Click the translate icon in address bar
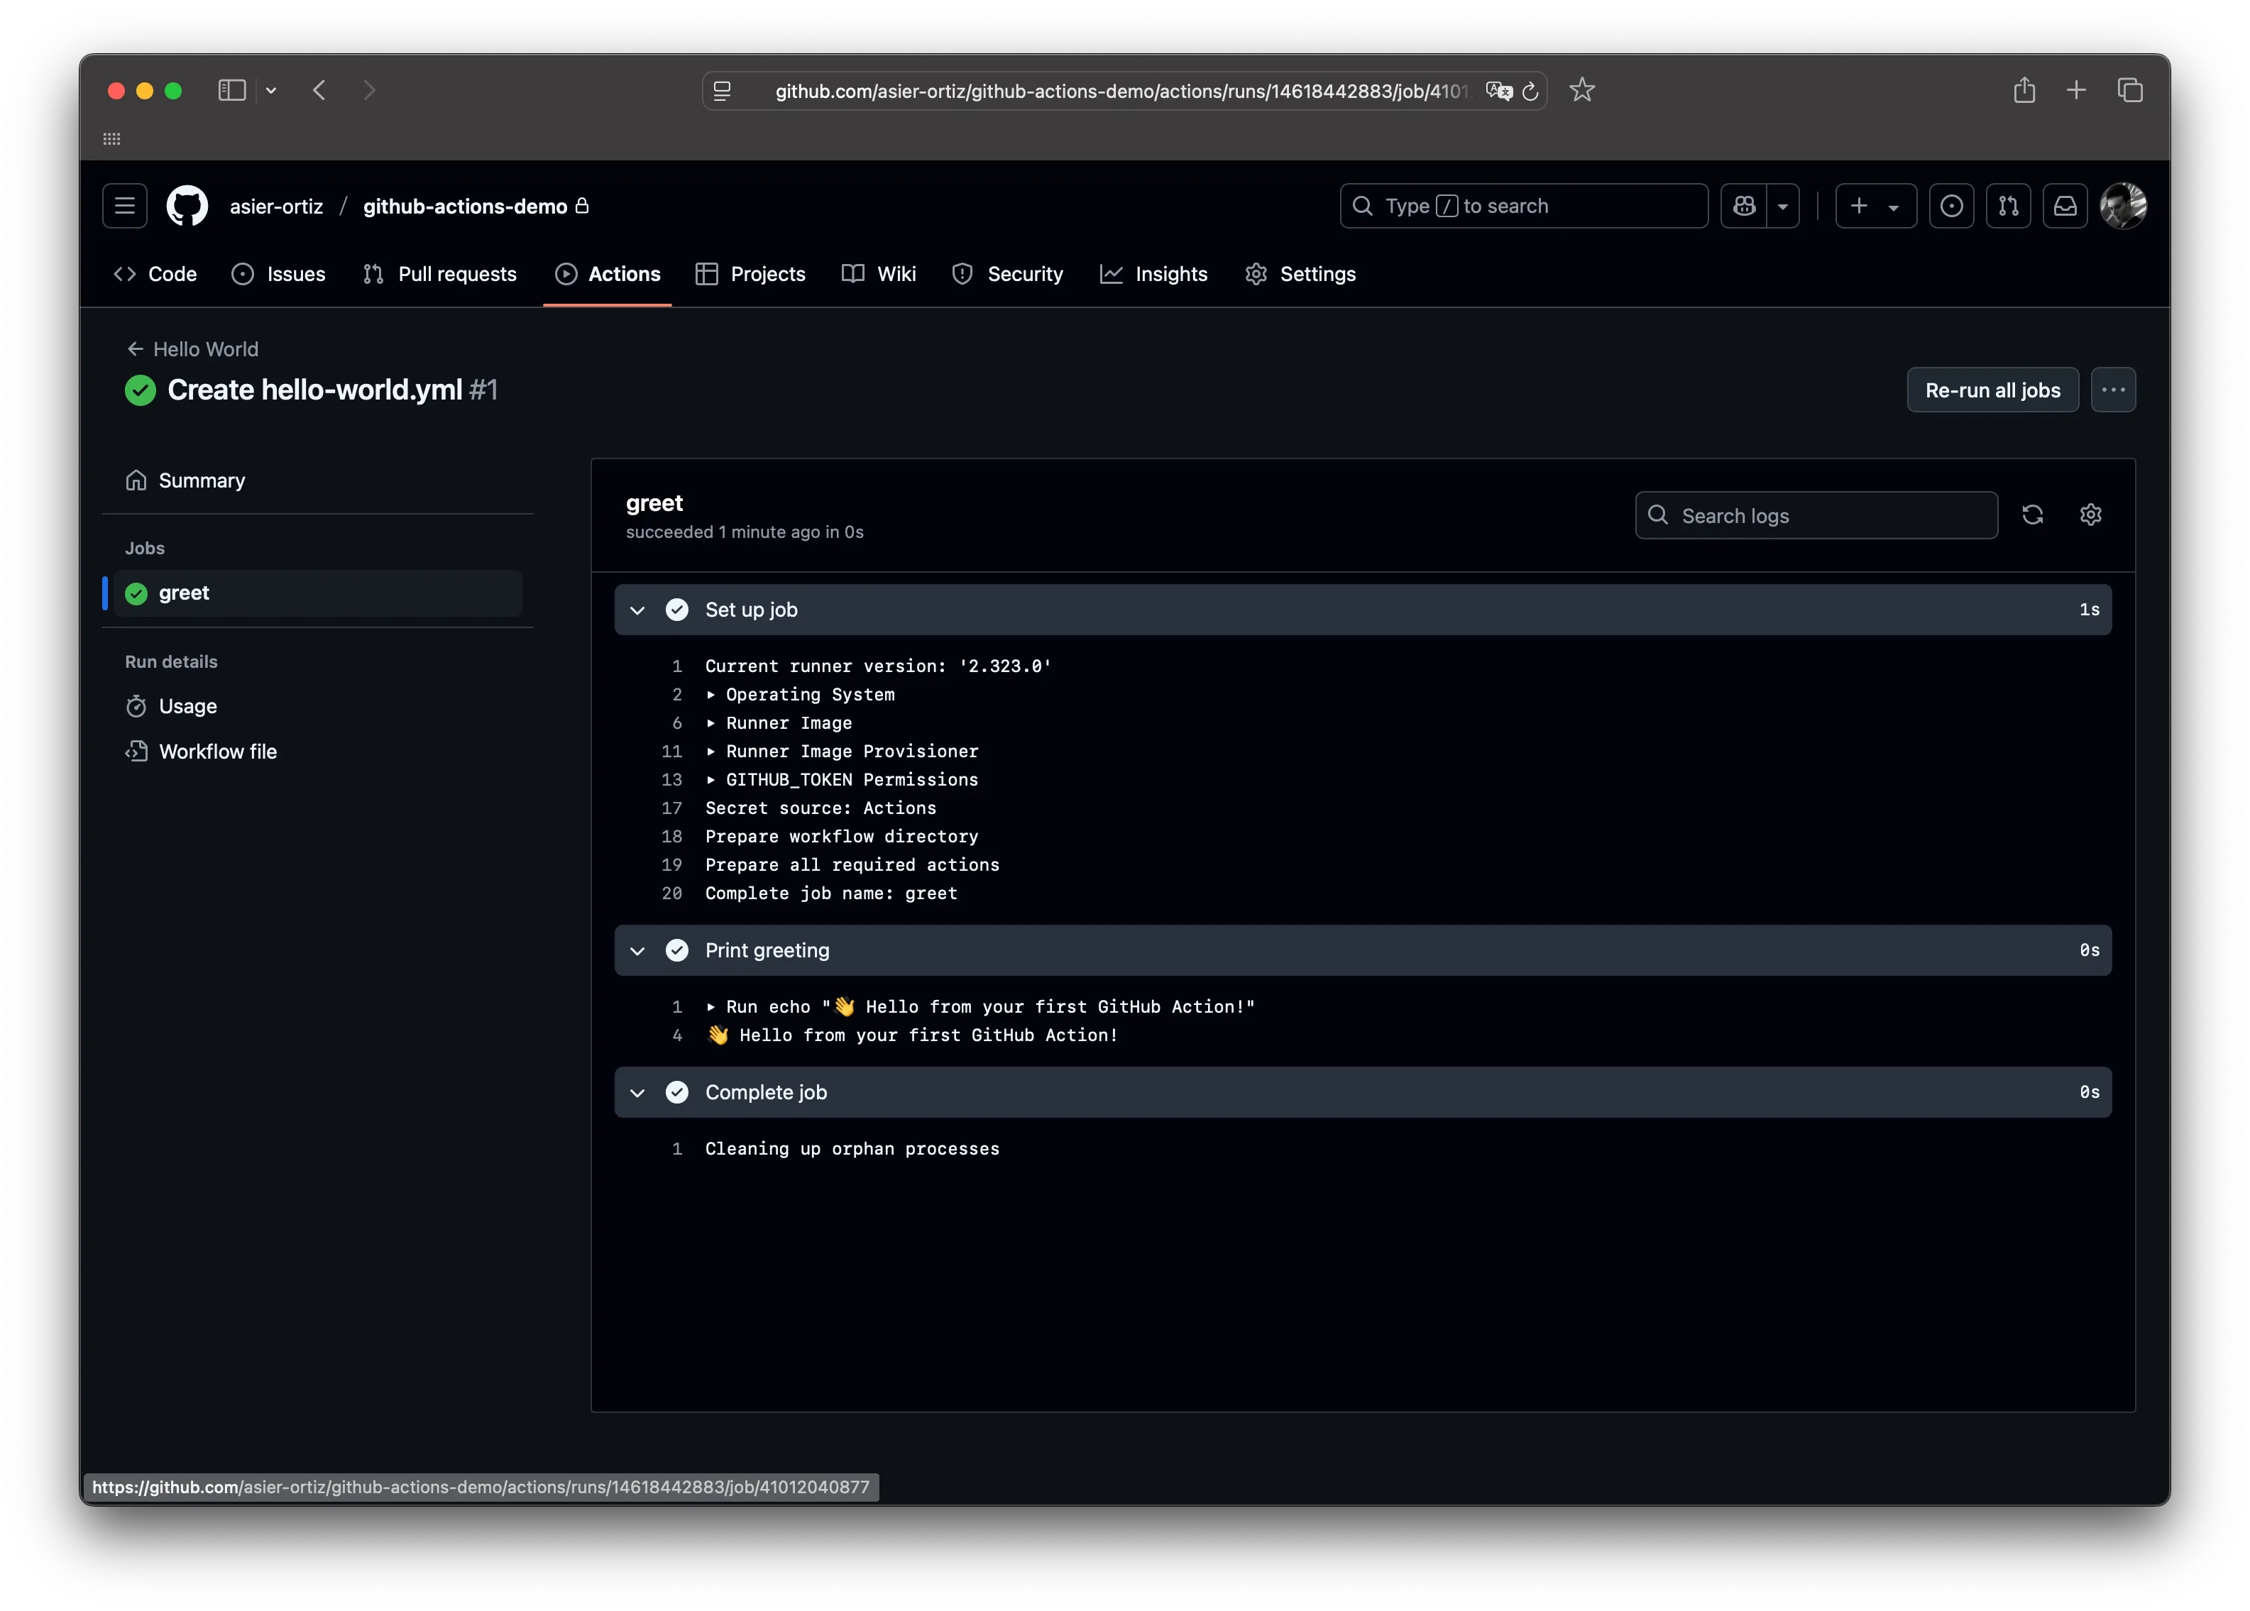2250x1611 pixels. (1499, 92)
